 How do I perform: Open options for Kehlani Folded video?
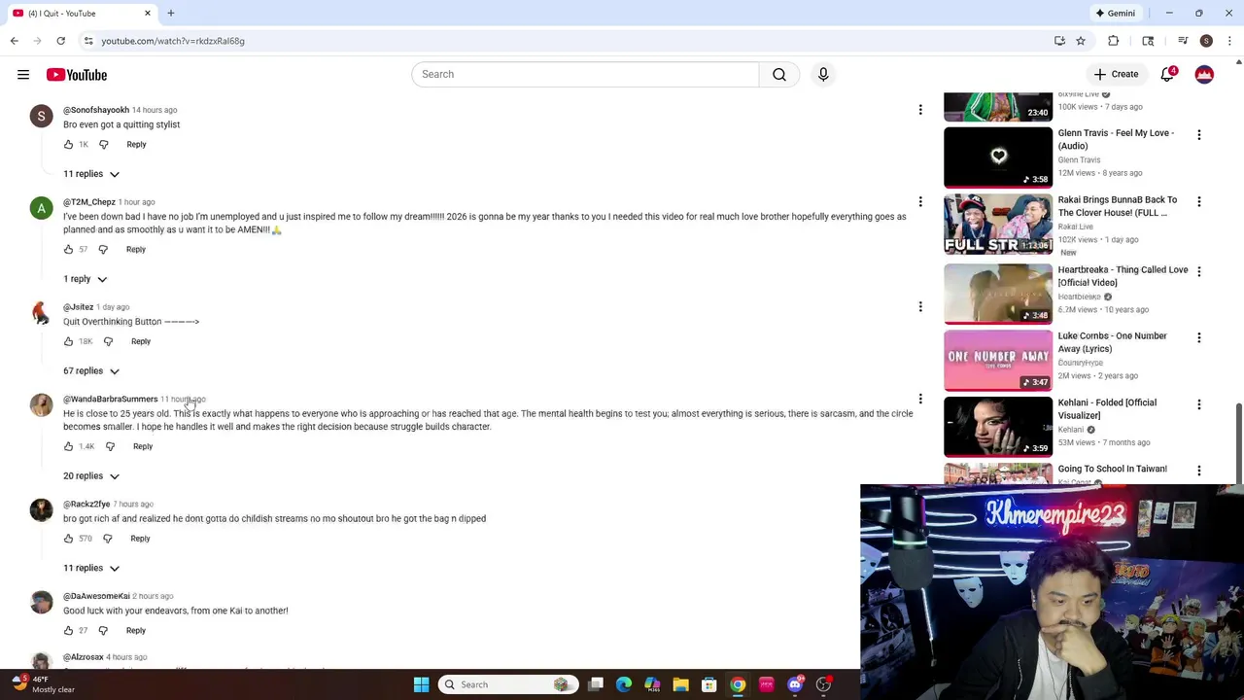pos(1198,403)
